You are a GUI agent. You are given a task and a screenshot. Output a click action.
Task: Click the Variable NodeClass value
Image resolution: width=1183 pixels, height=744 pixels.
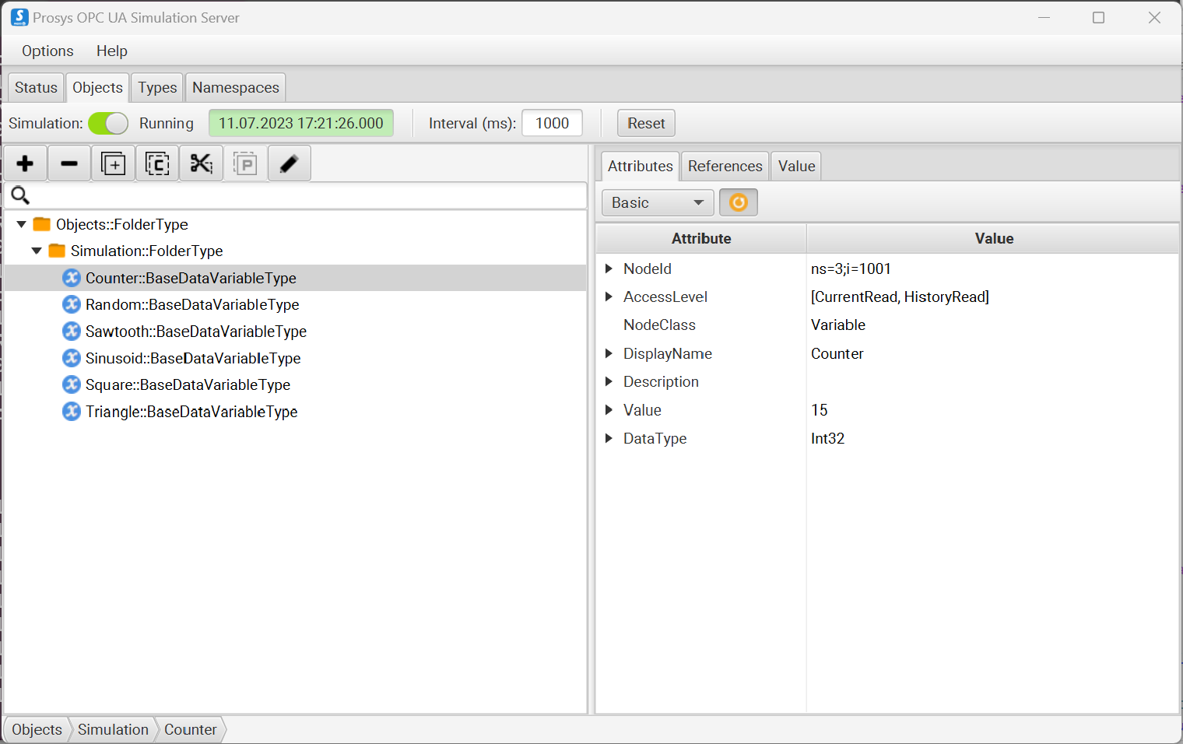click(x=838, y=325)
